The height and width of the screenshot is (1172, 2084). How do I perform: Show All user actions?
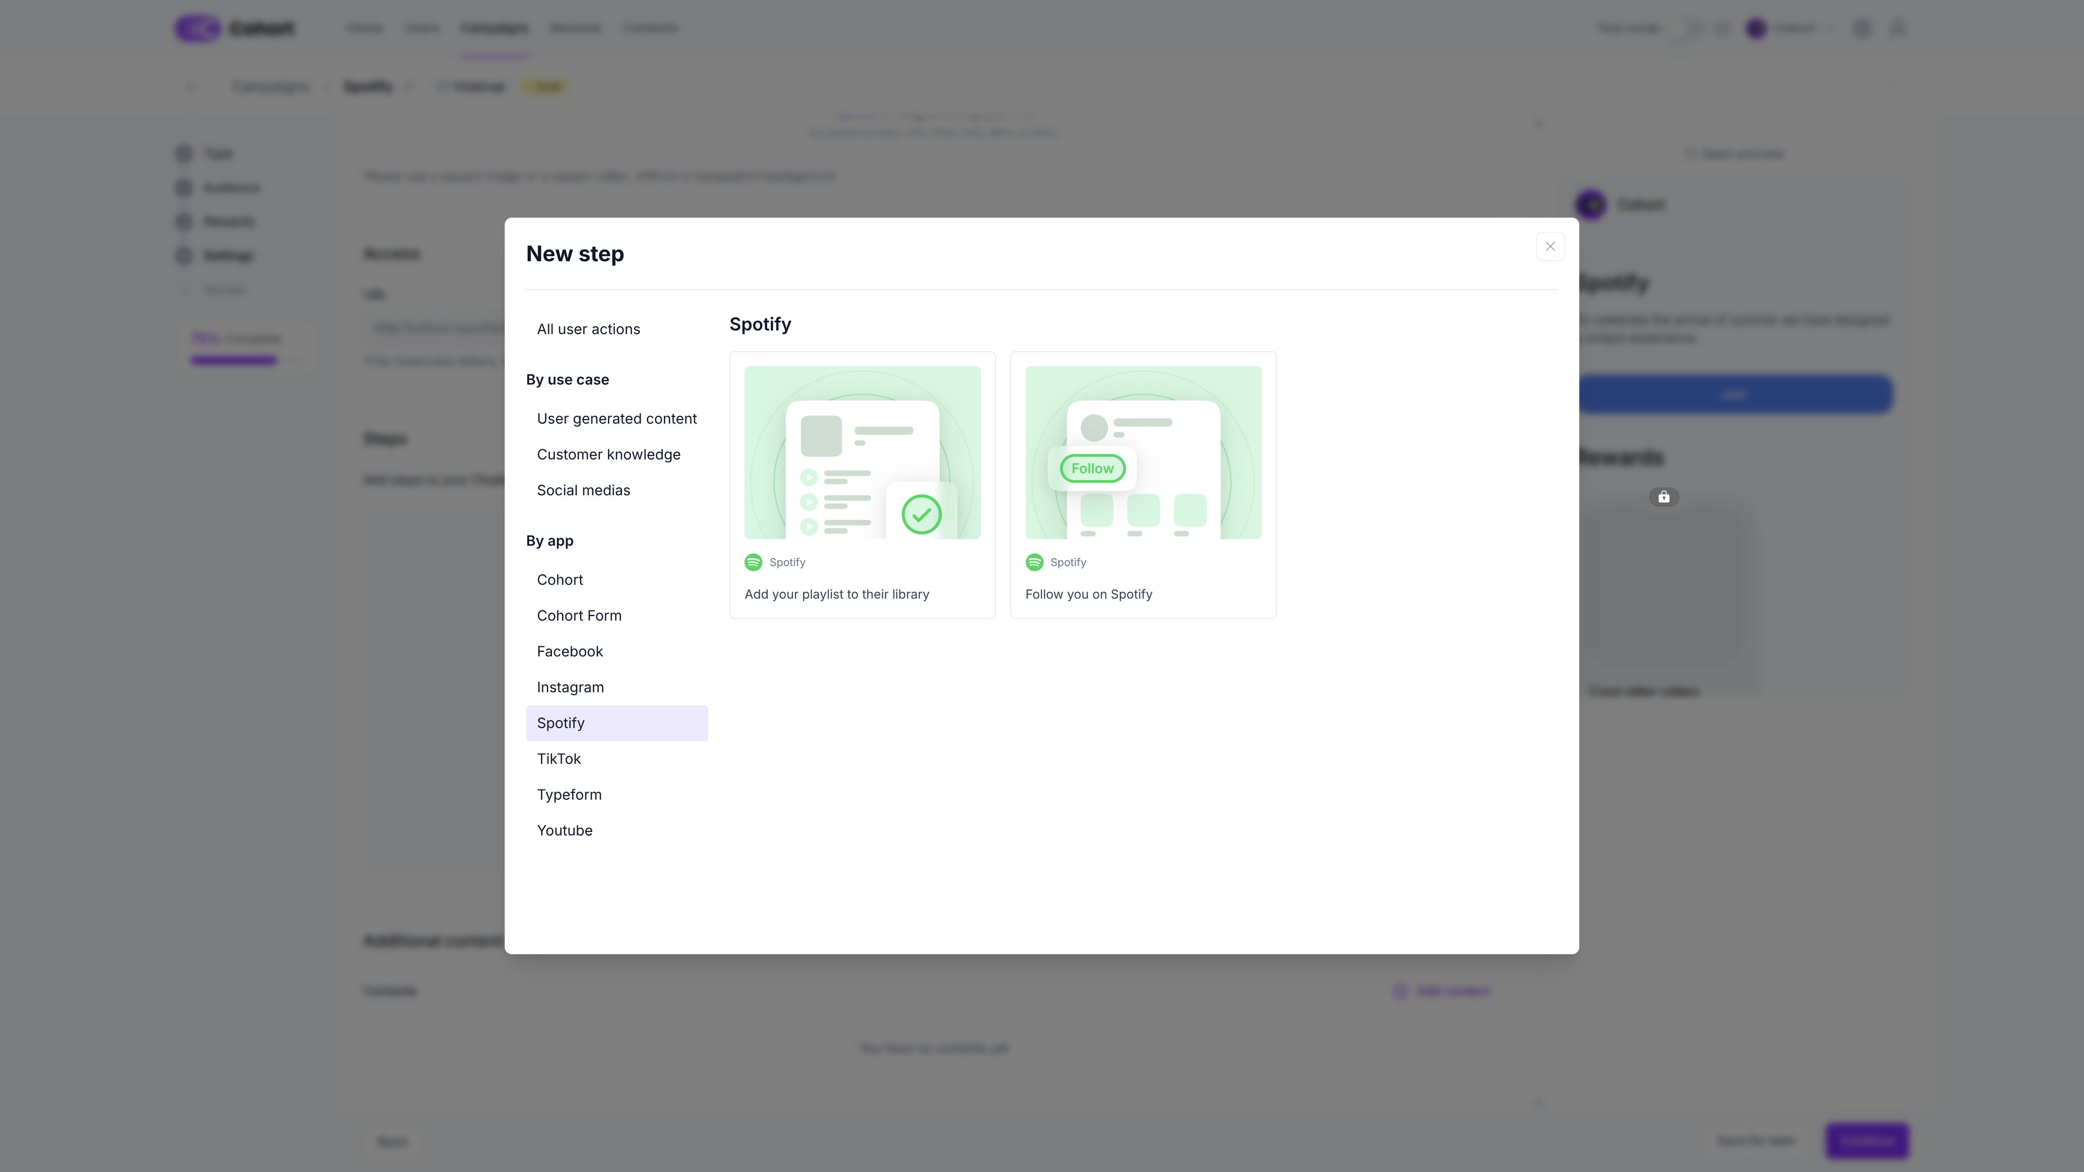(588, 329)
